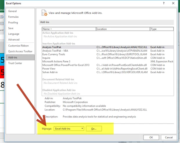Click the help question mark icon
This screenshot has width=180, height=143.
point(164,3)
